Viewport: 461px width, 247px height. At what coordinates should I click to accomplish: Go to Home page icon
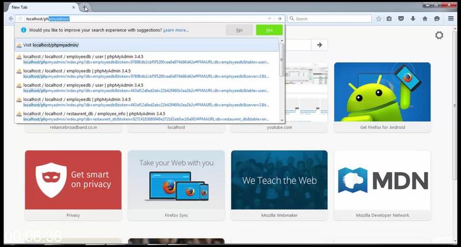point(425,18)
